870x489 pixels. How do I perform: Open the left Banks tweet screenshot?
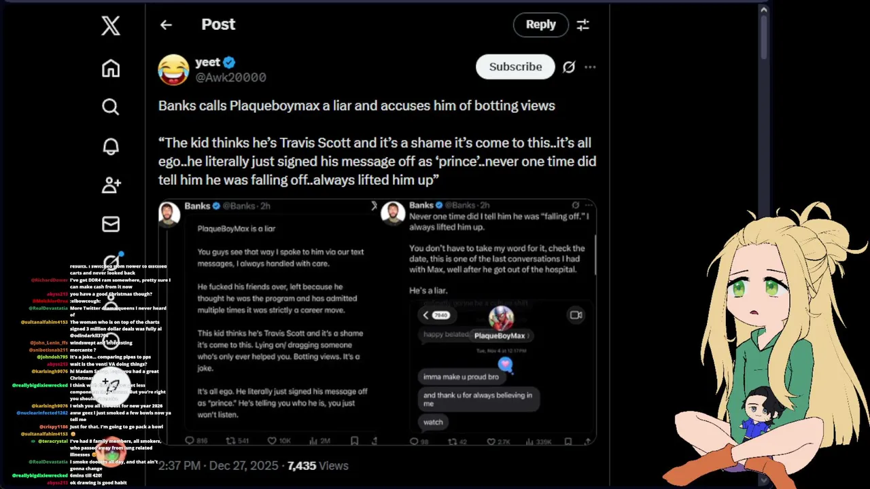click(x=268, y=322)
